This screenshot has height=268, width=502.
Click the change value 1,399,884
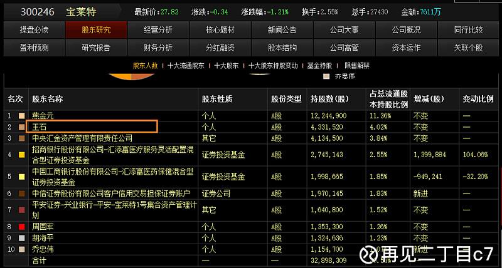coord(430,155)
